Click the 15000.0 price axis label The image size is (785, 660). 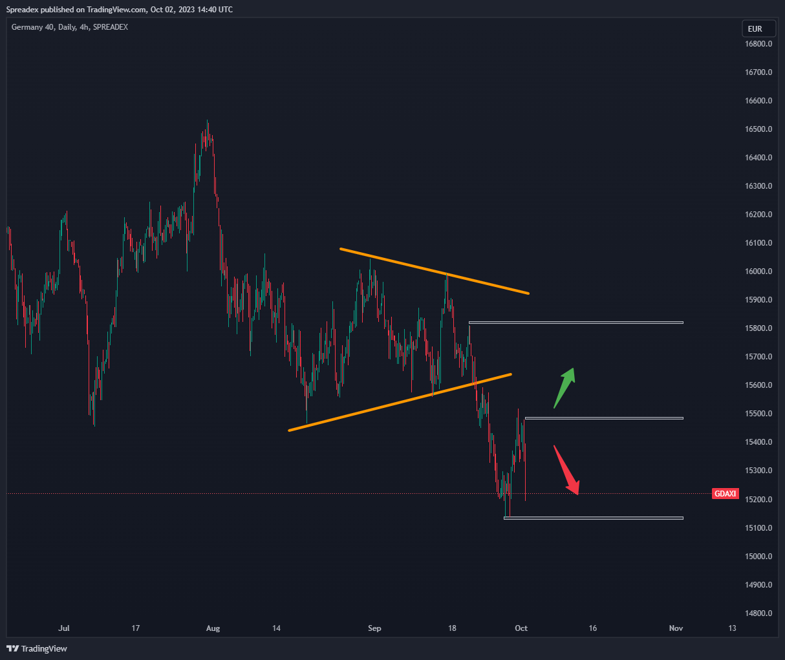tap(758, 557)
